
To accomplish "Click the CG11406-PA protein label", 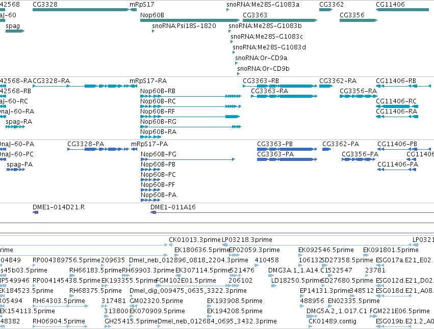I will click(x=398, y=164).
